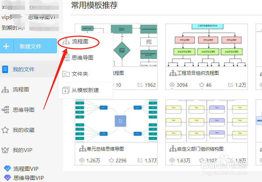Click the eye views icon showing 1.63万

pos(172,160)
